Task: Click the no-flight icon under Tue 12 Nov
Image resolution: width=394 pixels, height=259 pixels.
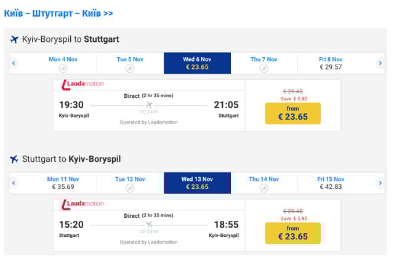Action: (130, 188)
